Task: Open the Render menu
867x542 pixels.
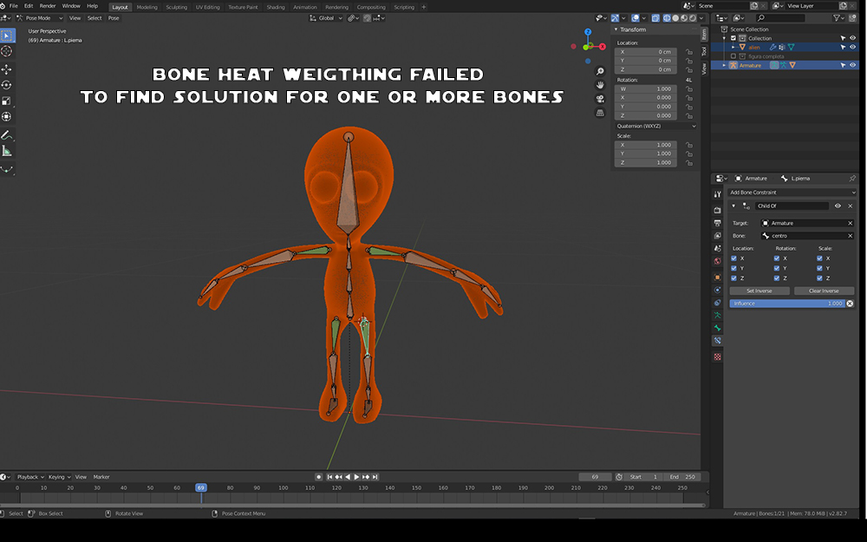Action: (x=48, y=6)
